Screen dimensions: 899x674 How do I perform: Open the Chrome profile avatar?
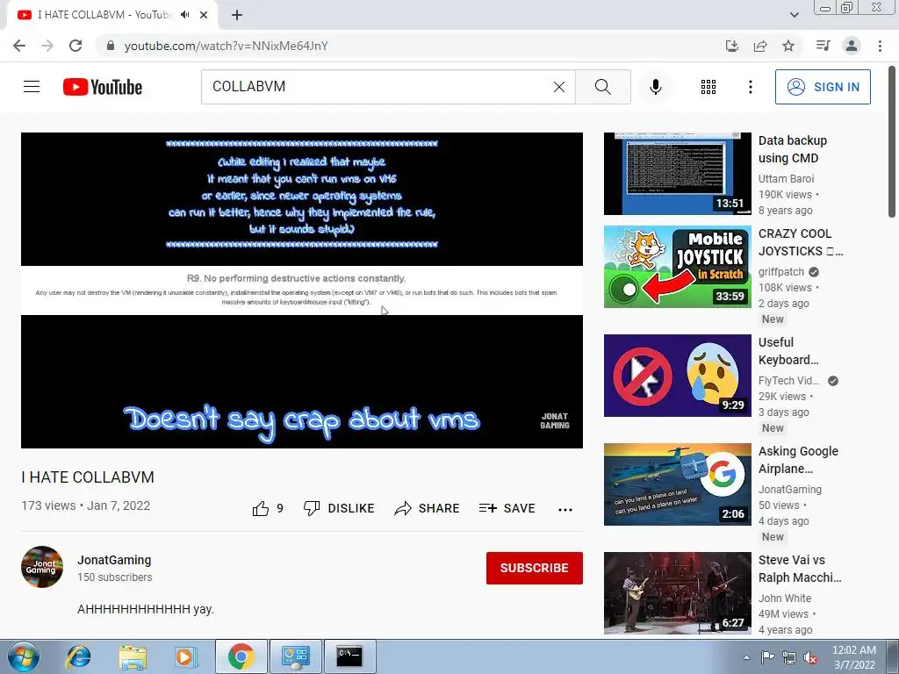pyautogui.click(x=852, y=46)
